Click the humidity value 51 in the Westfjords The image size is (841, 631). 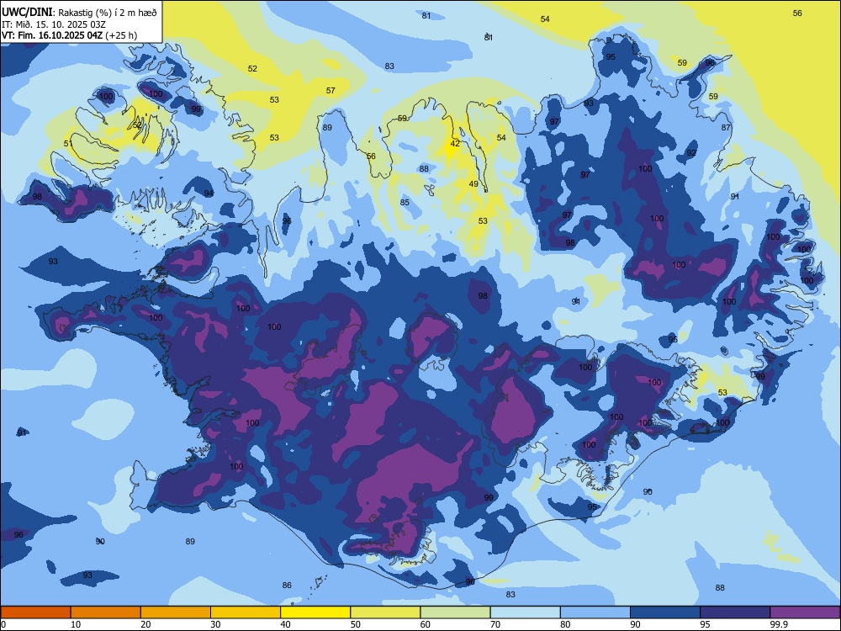[68, 143]
